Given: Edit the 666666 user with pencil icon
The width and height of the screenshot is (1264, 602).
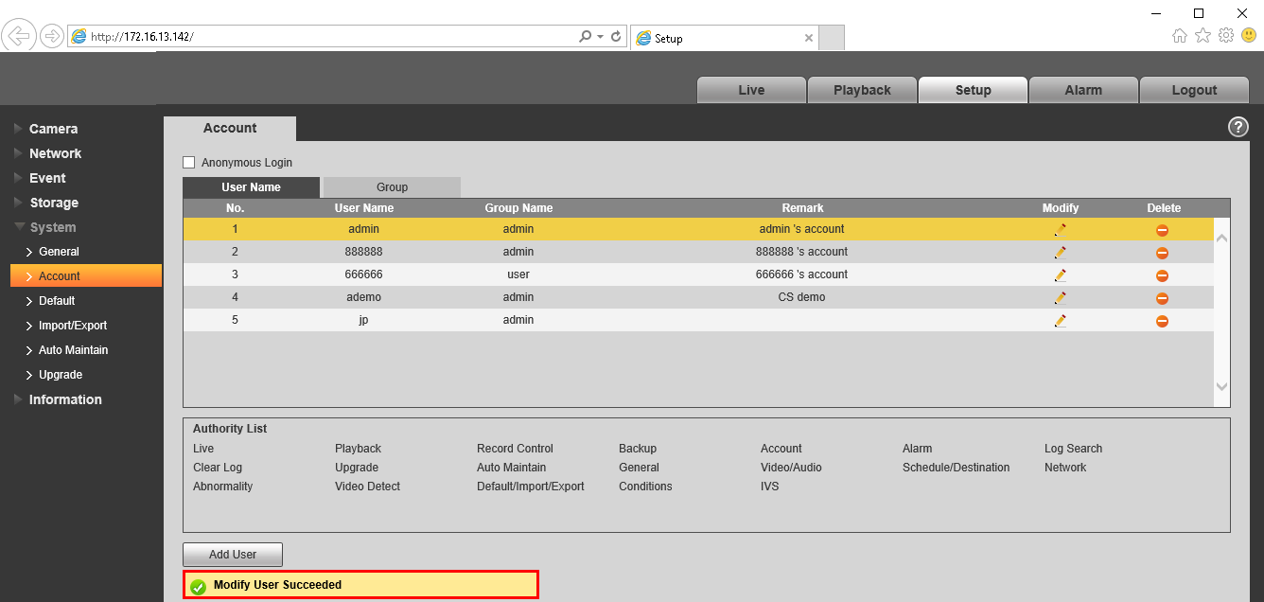Looking at the screenshot, I should [x=1060, y=274].
